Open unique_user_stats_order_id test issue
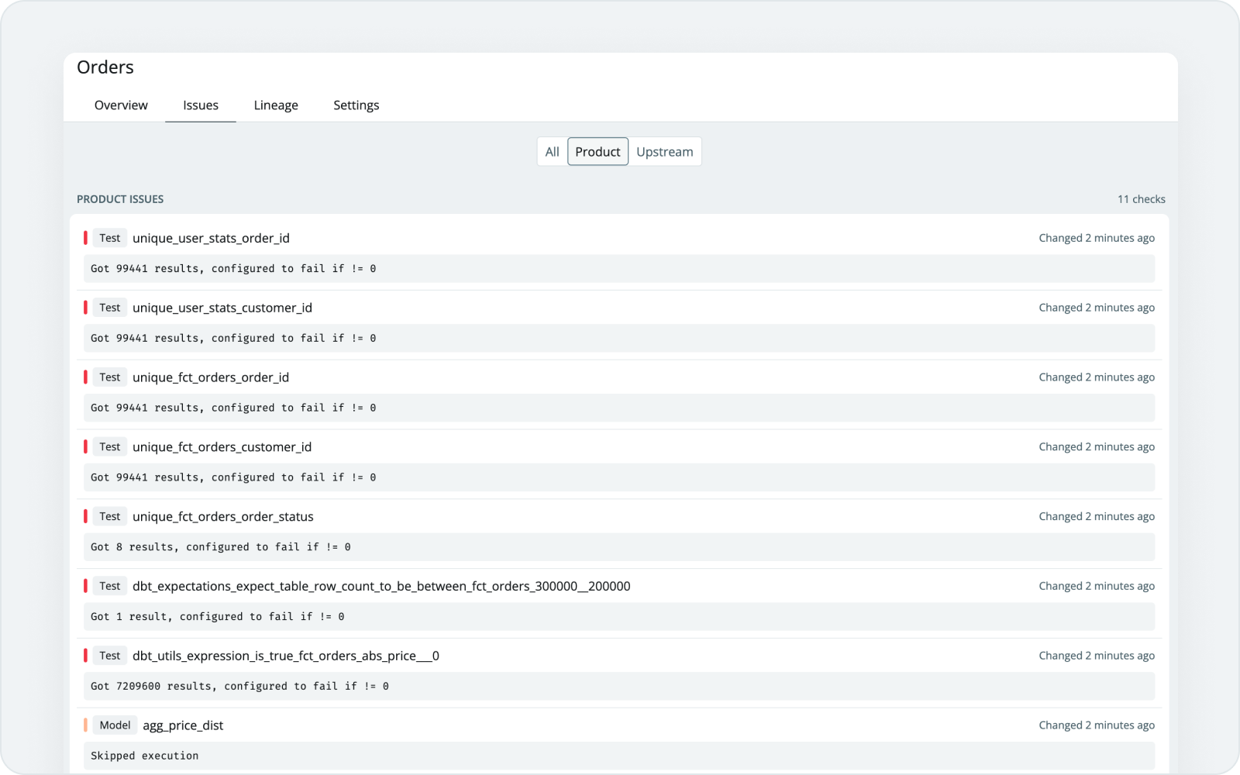1240x775 pixels. tap(211, 238)
